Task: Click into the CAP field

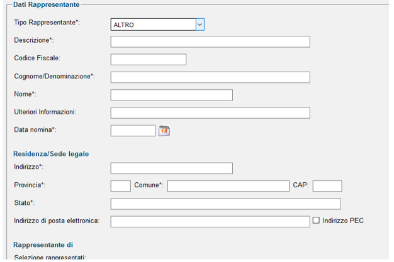Action: pos(327,186)
